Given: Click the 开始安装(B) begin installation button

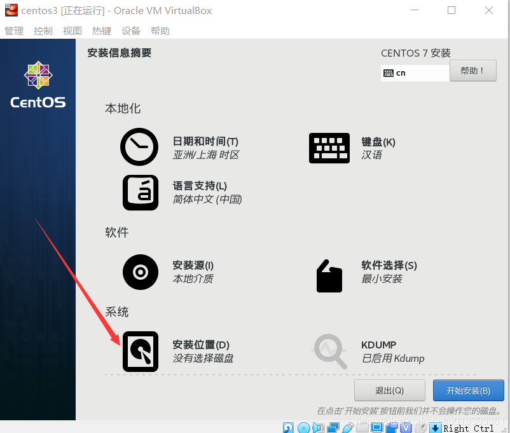Looking at the screenshot, I should (469, 390).
